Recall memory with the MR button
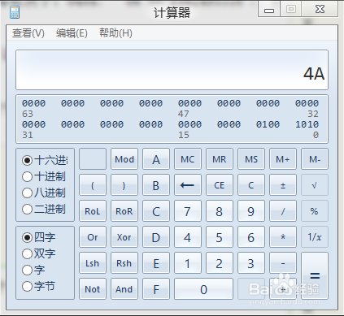This screenshot has width=344, height=316. [x=220, y=159]
